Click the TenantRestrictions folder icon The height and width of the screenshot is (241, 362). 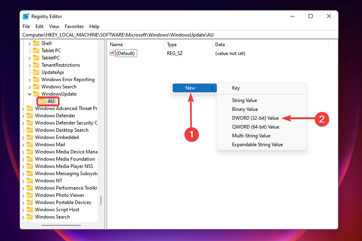tap(36, 65)
